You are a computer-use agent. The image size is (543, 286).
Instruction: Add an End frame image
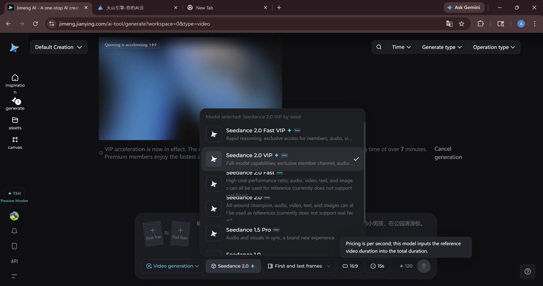coord(180,234)
